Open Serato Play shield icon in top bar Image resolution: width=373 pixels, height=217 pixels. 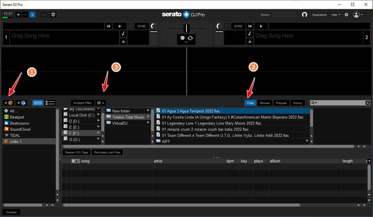pos(53,15)
